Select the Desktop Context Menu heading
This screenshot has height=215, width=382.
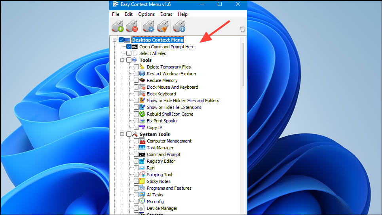(158, 40)
